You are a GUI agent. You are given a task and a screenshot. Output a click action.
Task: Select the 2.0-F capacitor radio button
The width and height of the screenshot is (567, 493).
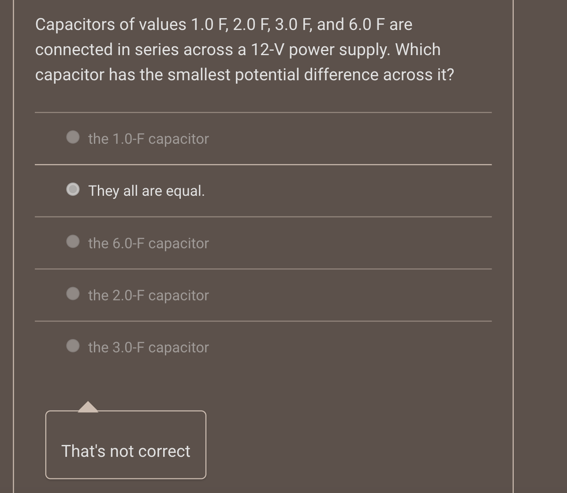click(73, 293)
